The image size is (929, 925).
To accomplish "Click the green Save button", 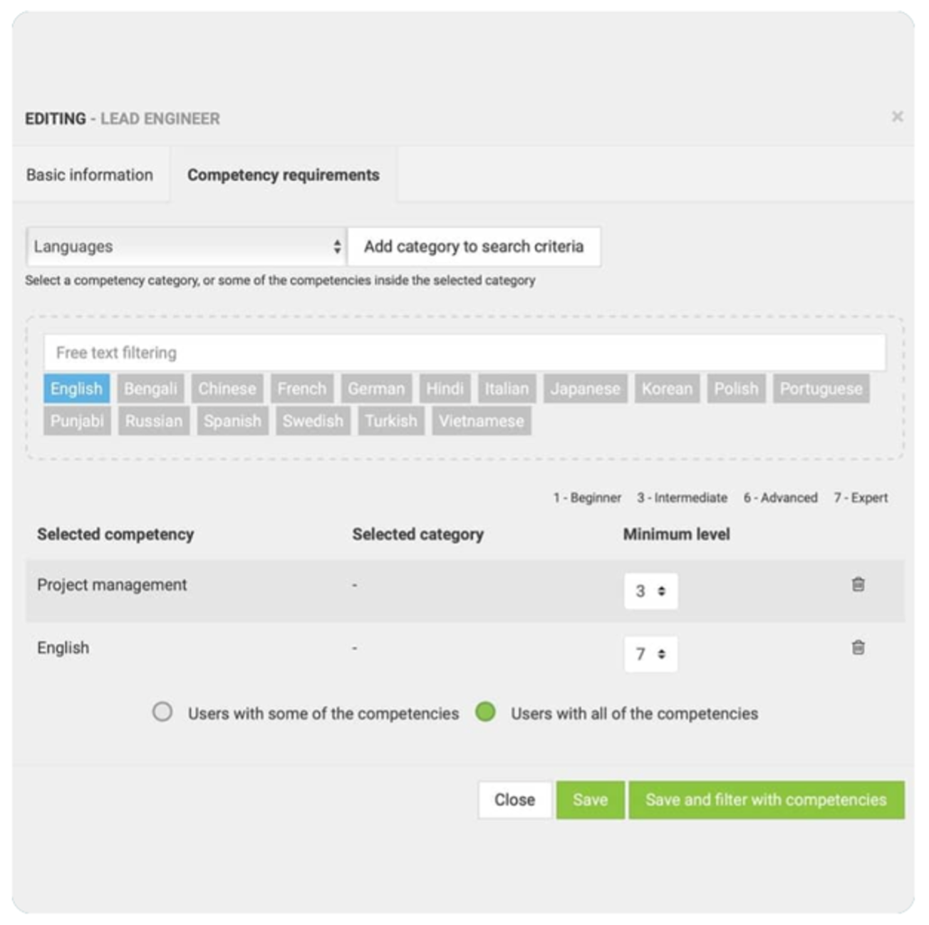I will [590, 800].
